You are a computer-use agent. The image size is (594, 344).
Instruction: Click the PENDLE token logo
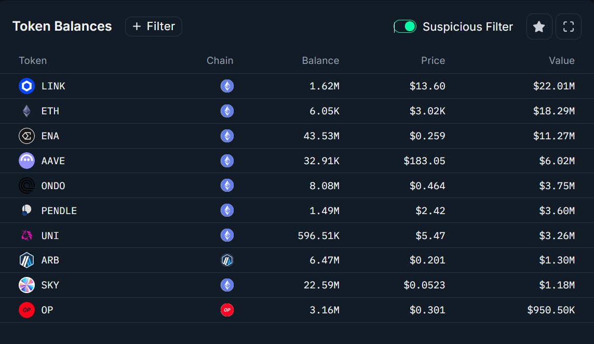(26, 210)
